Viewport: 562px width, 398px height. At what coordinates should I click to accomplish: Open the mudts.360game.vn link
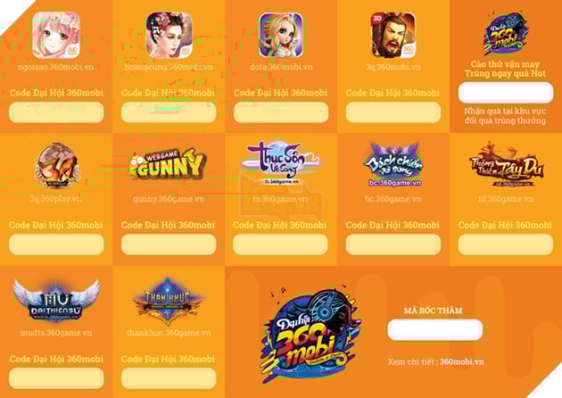(x=56, y=333)
